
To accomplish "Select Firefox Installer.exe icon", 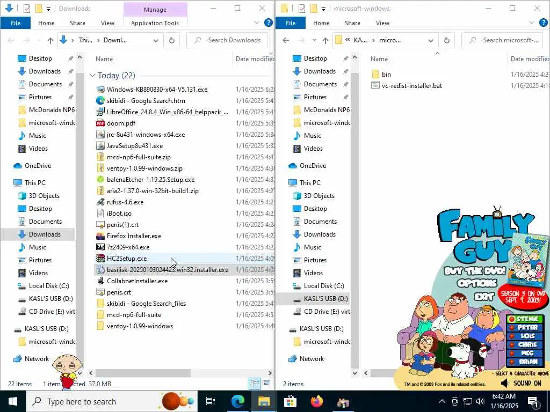I will point(100,236).
